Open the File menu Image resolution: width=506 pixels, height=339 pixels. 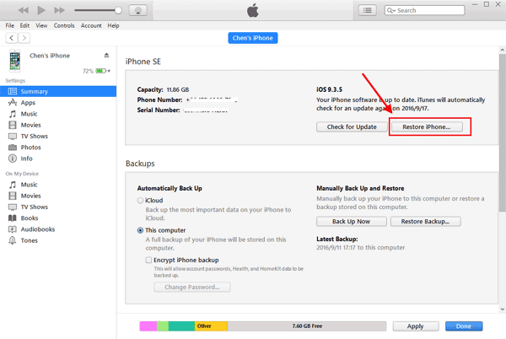coord(9,25)
